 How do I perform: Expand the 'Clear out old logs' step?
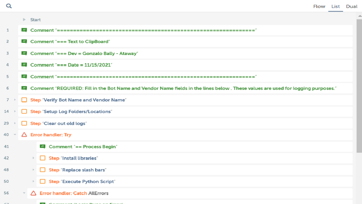15,123
